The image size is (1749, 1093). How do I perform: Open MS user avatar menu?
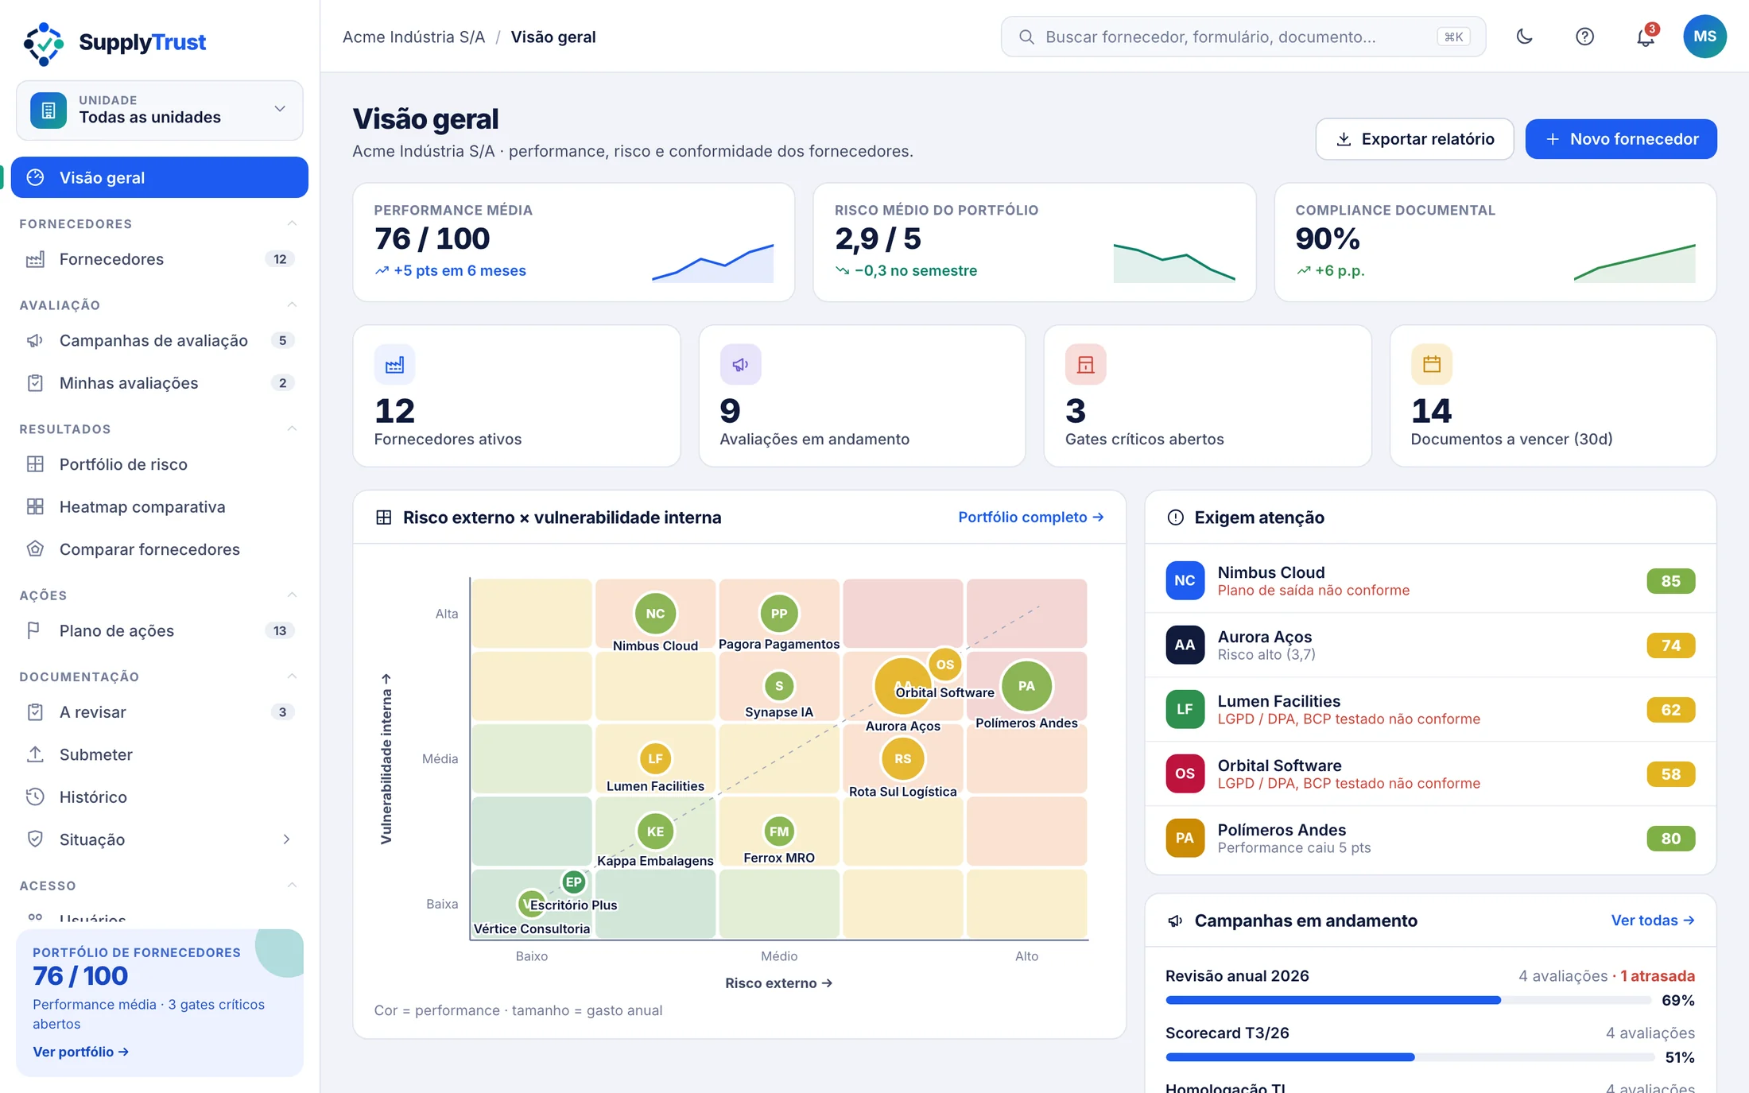[x=1704, y=37]
